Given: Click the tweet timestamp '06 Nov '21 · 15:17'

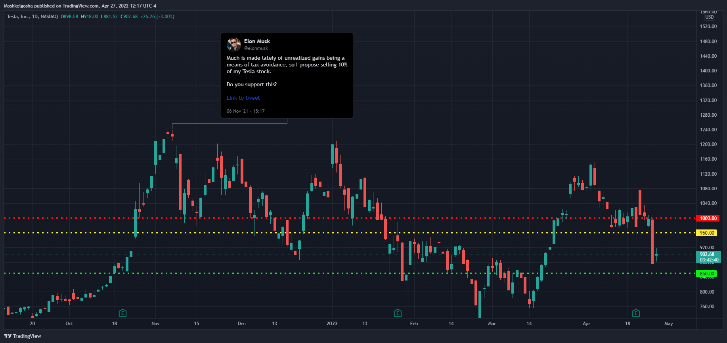Looking at the screenshot, I should coord(246,111).
